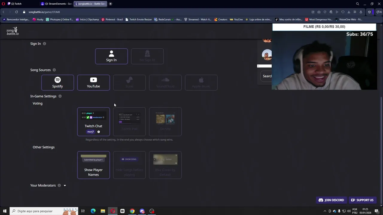Click the songbattle.io logo

13,31
